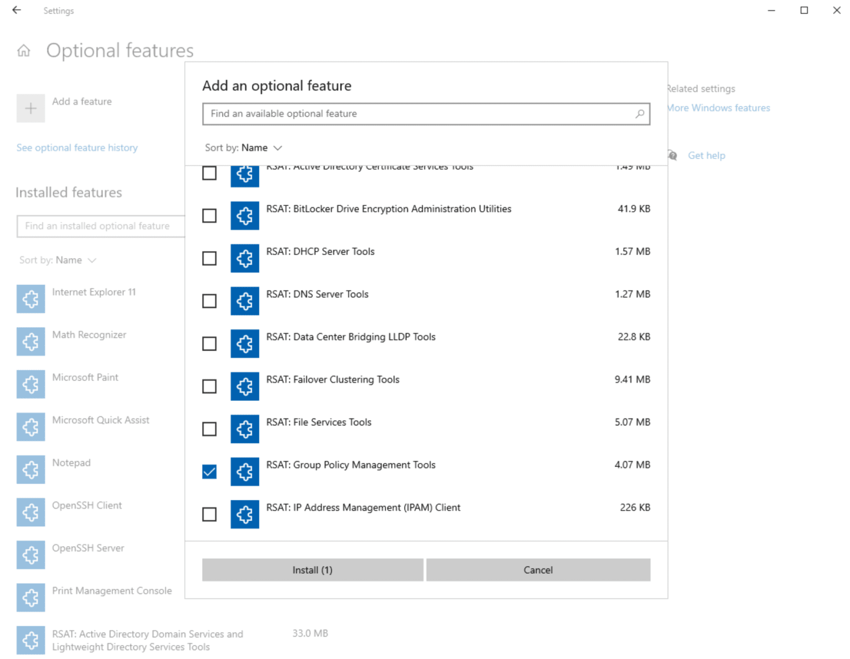Image resolution: width=850 pixels, height=659 pixels.
Task: Click the Microsoft Paint feature icon
Action: point(30,384)
